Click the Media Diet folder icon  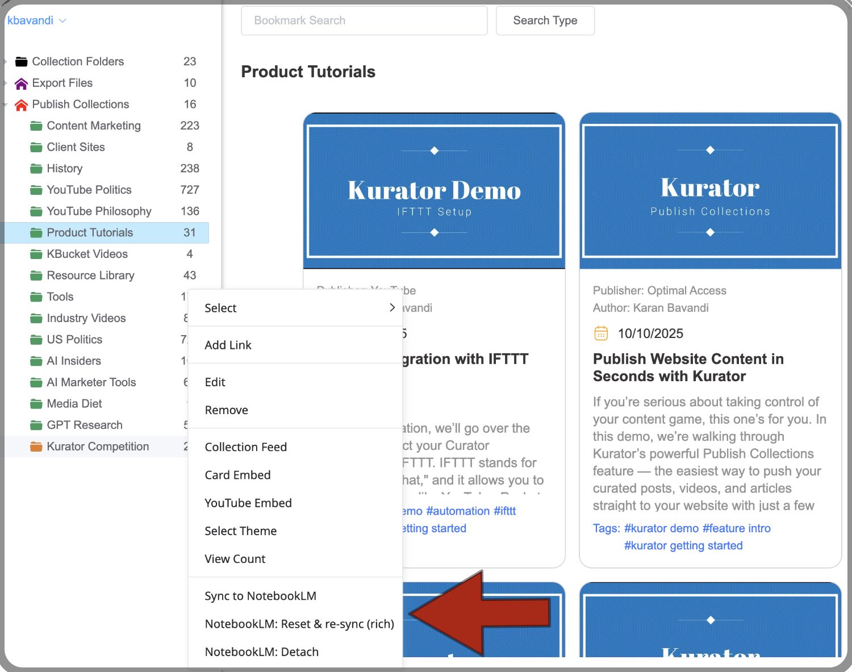(36, 404)
